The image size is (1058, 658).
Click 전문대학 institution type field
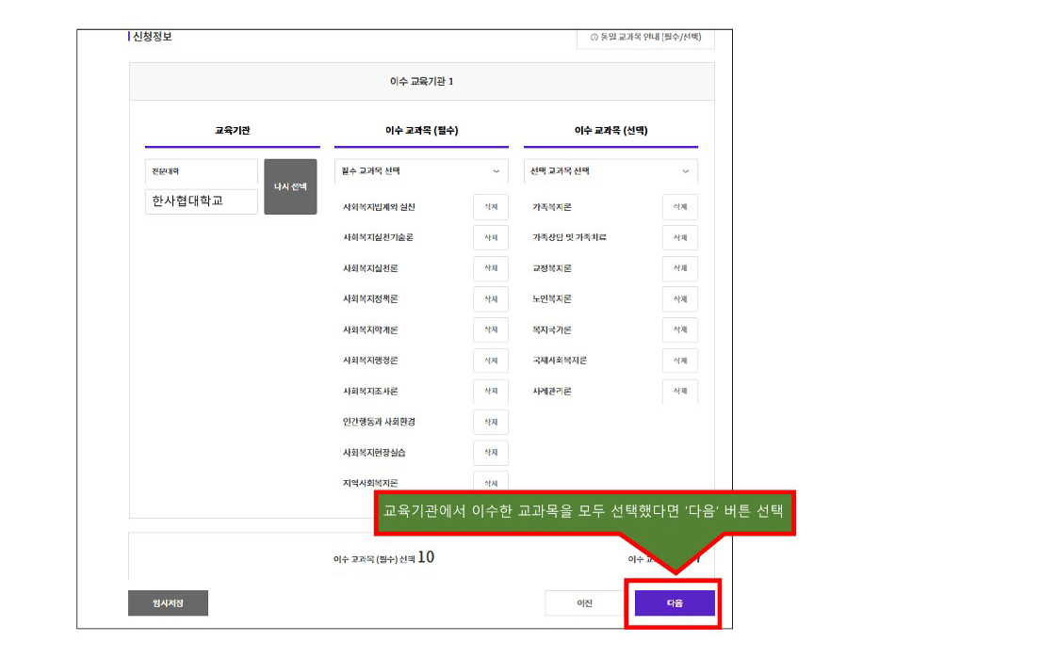click(x=201, y=171)
